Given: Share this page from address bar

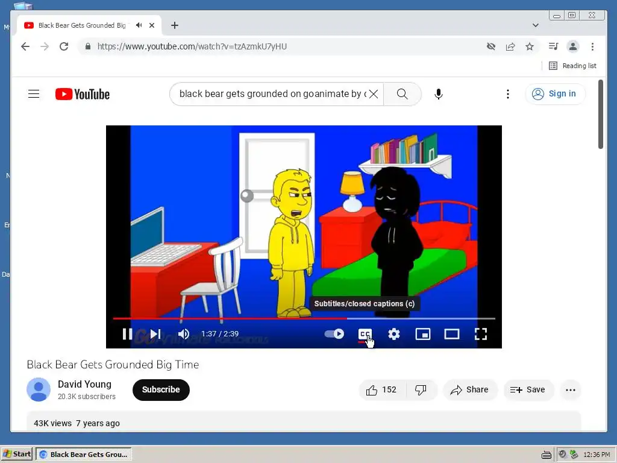Looking at the screenshot, I should tap(510, 46).
